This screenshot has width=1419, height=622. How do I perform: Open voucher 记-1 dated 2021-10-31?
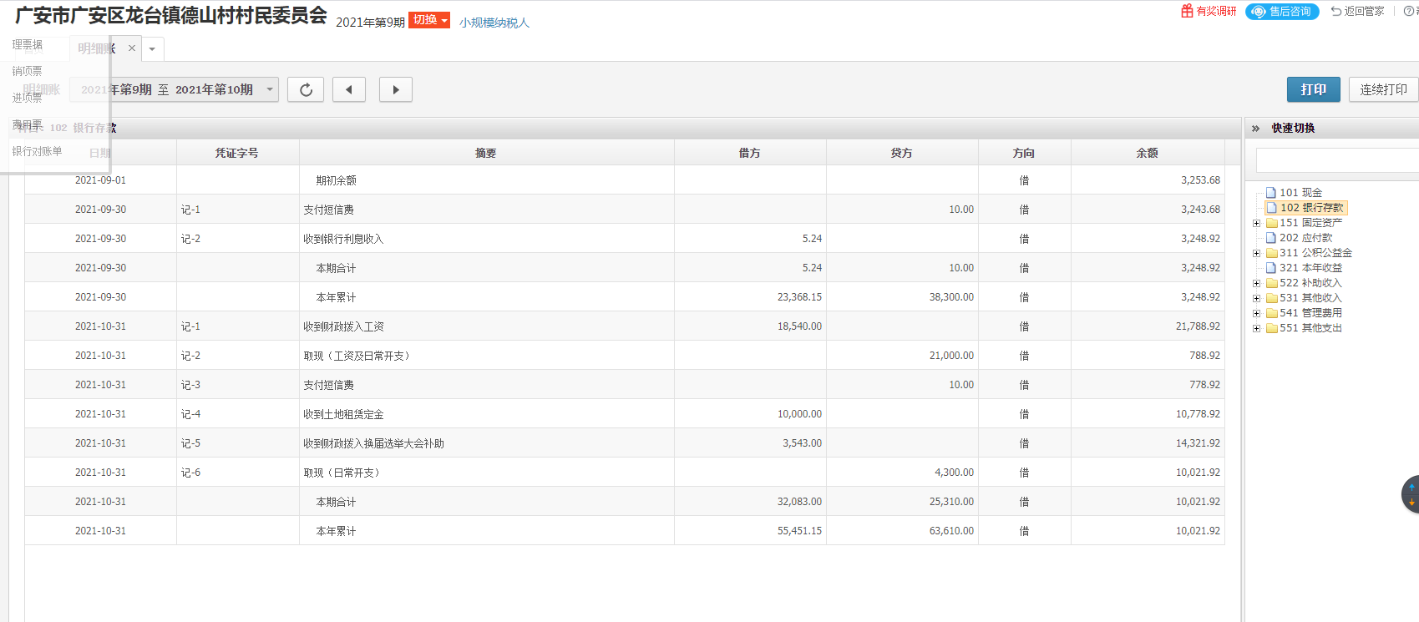(190, 326)
